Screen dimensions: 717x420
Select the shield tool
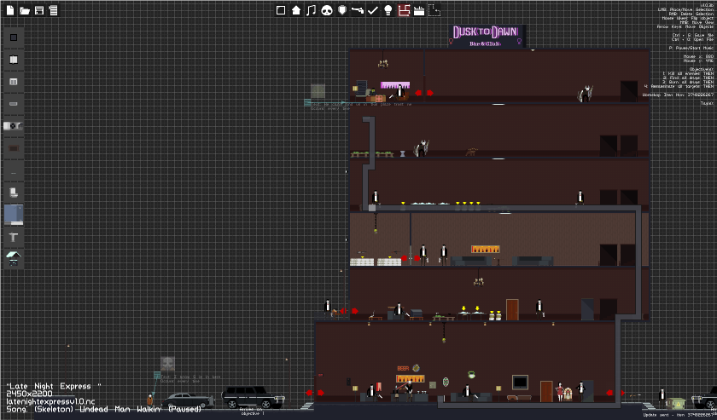tap(342, 10)
